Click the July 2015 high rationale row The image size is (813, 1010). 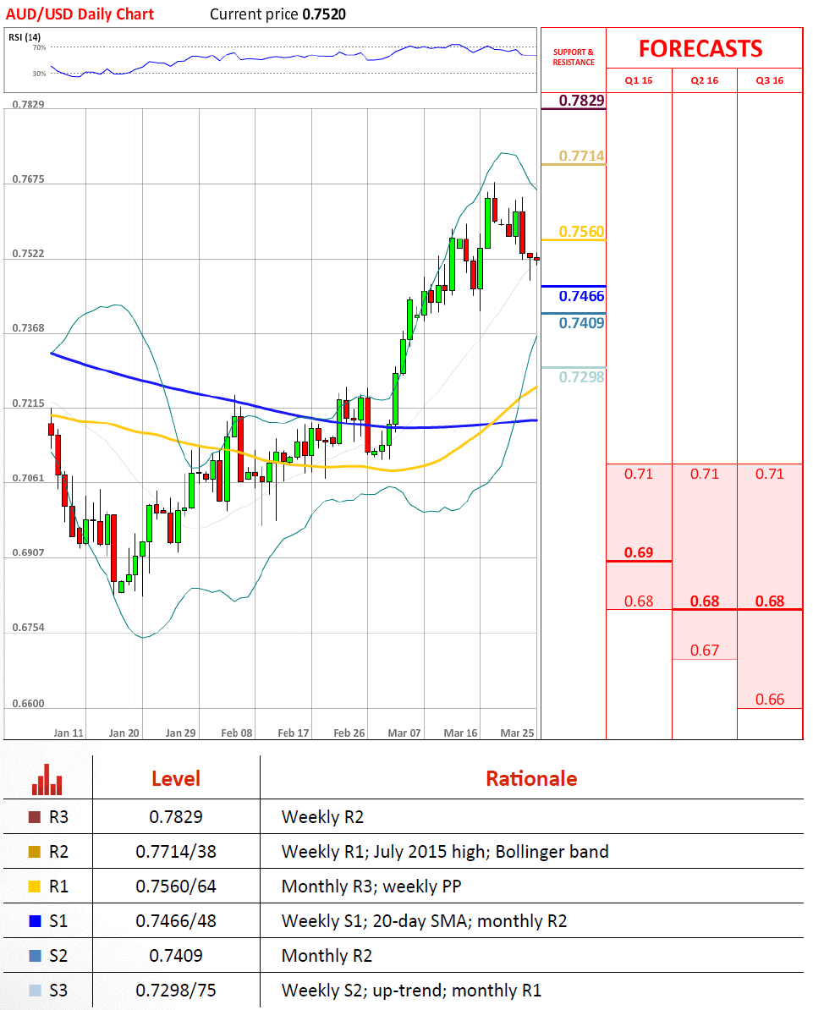[445, 852]
